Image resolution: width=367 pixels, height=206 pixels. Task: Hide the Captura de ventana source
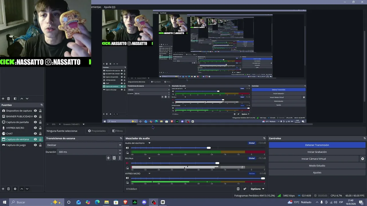pos(35,139)
